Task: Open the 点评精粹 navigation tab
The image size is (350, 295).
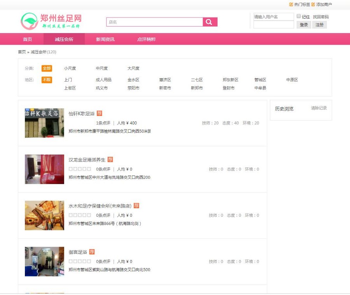Action: tap(147, 39)
